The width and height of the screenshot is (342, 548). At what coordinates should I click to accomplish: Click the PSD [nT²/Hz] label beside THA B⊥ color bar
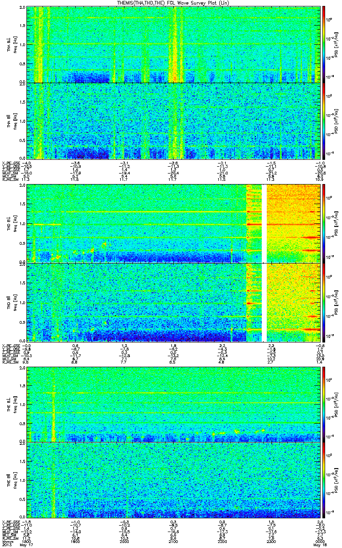(x=337, y=44)
